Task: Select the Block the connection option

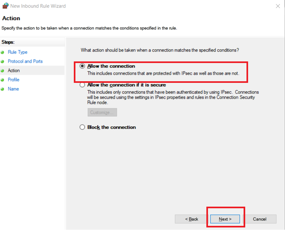Action: pyautogui.click(x=82, y=127)
